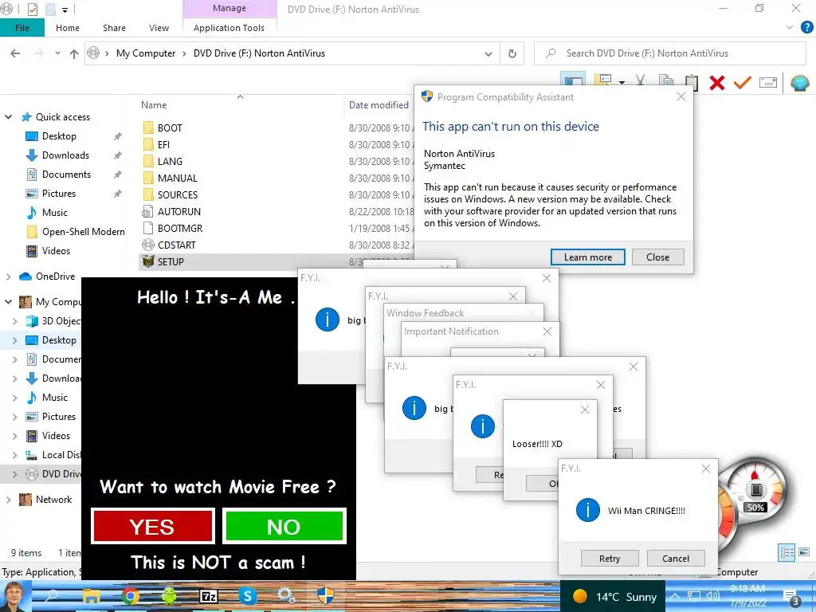Open the Home ribbon tab
This screenshot has width=816, height=612.
(68, 28)
